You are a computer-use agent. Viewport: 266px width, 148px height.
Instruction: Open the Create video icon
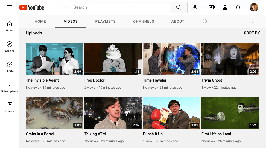click(212, 7)
